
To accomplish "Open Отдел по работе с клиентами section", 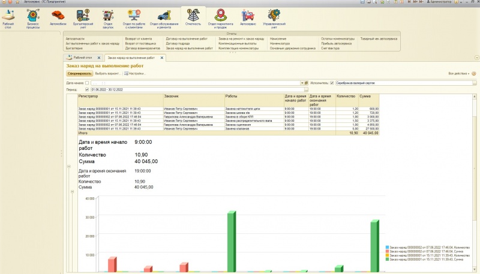I will click(134, 19).
